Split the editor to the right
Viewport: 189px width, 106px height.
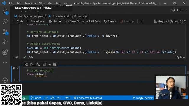click(179, 10)
